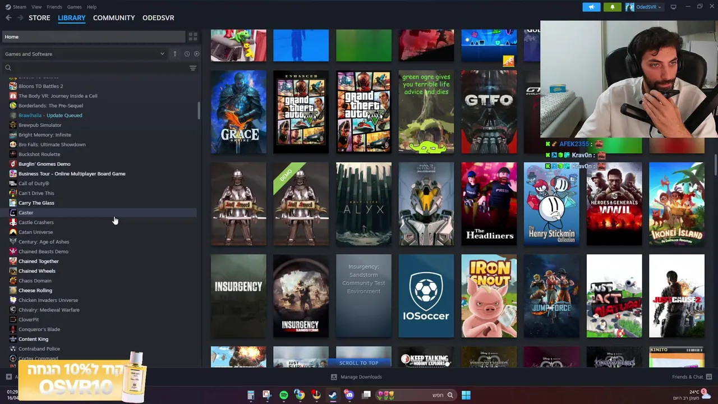
Task: Open the Friends menu
Action: 54,7
